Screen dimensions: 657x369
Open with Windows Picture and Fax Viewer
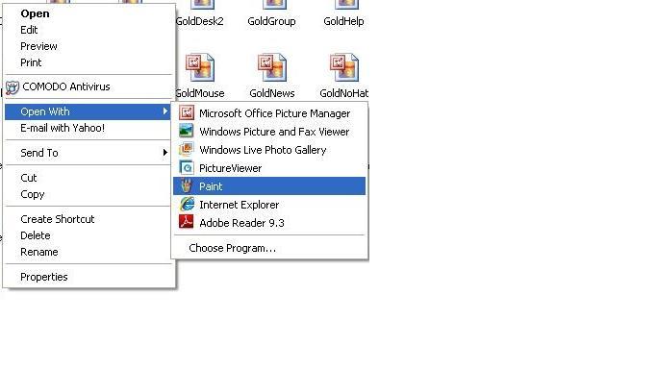point(269,132)
